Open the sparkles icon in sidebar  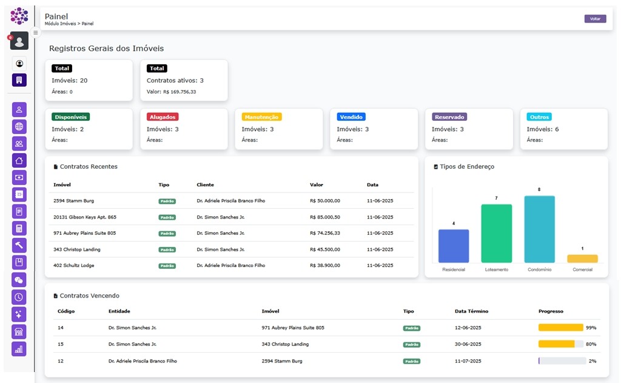(19, 314)
